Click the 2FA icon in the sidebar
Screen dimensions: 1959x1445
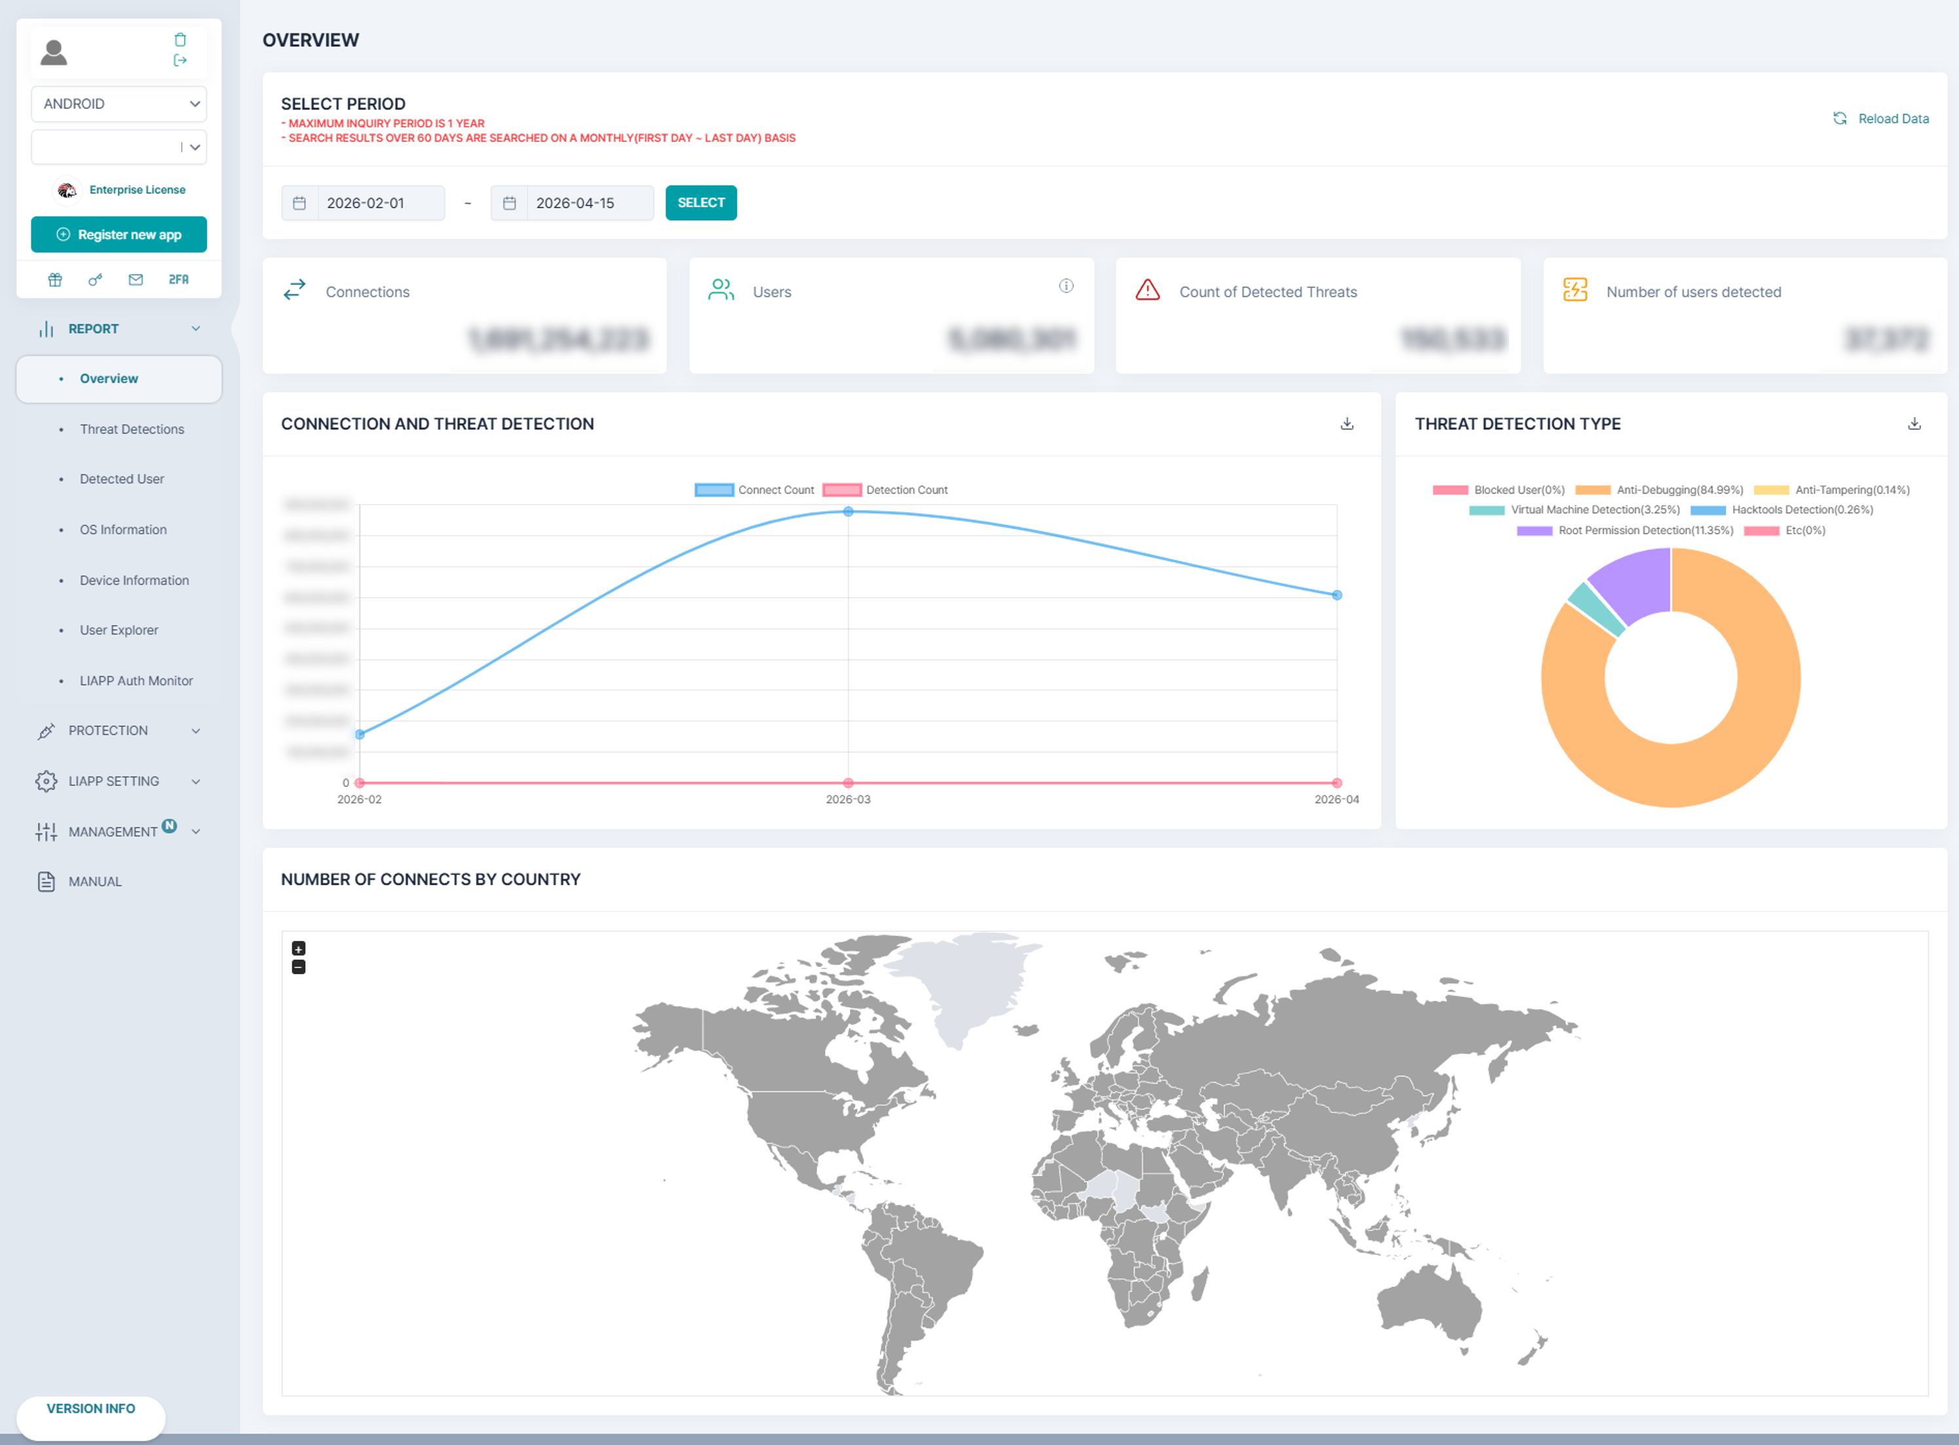[x=178, y=280]
